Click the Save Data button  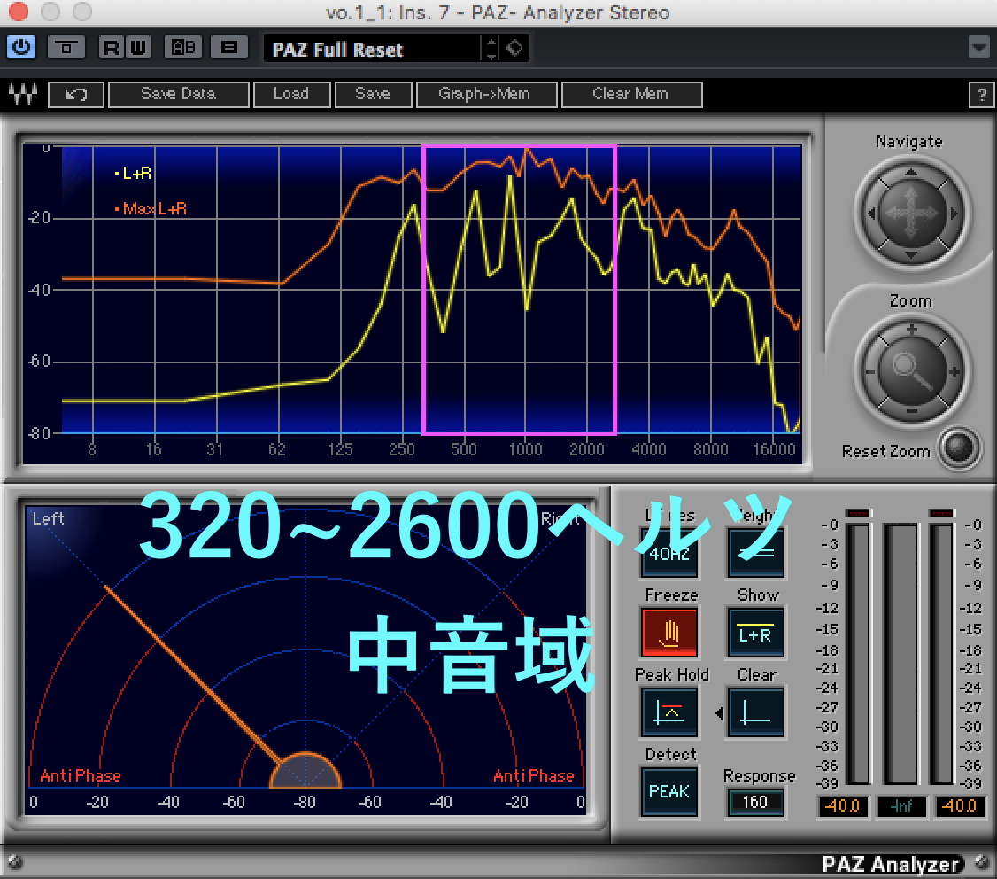[179, 94]
